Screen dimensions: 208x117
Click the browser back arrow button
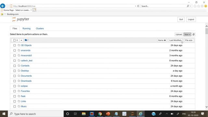pos(3,6)
